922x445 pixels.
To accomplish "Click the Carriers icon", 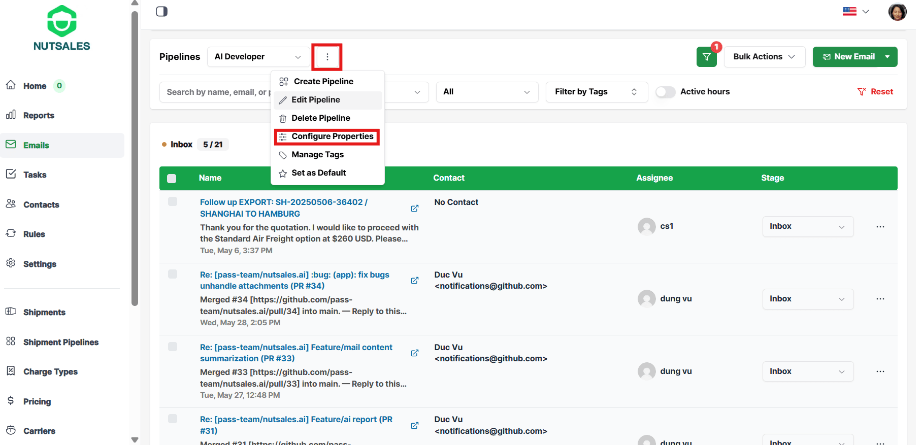I will [x=11, y=430].
